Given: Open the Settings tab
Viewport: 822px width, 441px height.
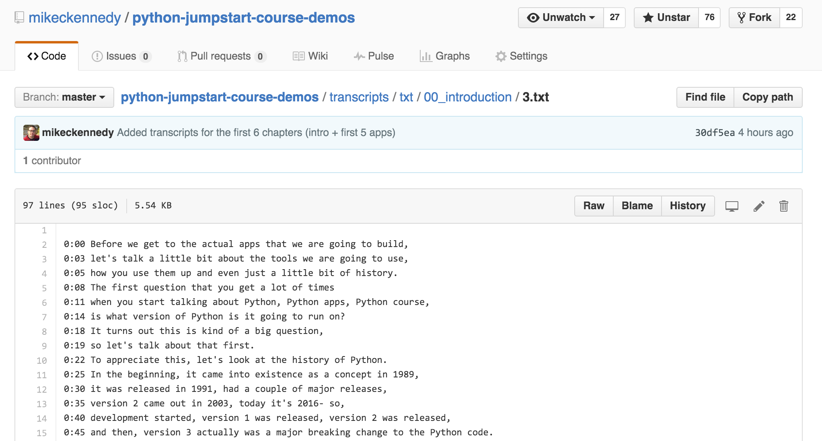Looking at the screenshot, I should [521, 56].
